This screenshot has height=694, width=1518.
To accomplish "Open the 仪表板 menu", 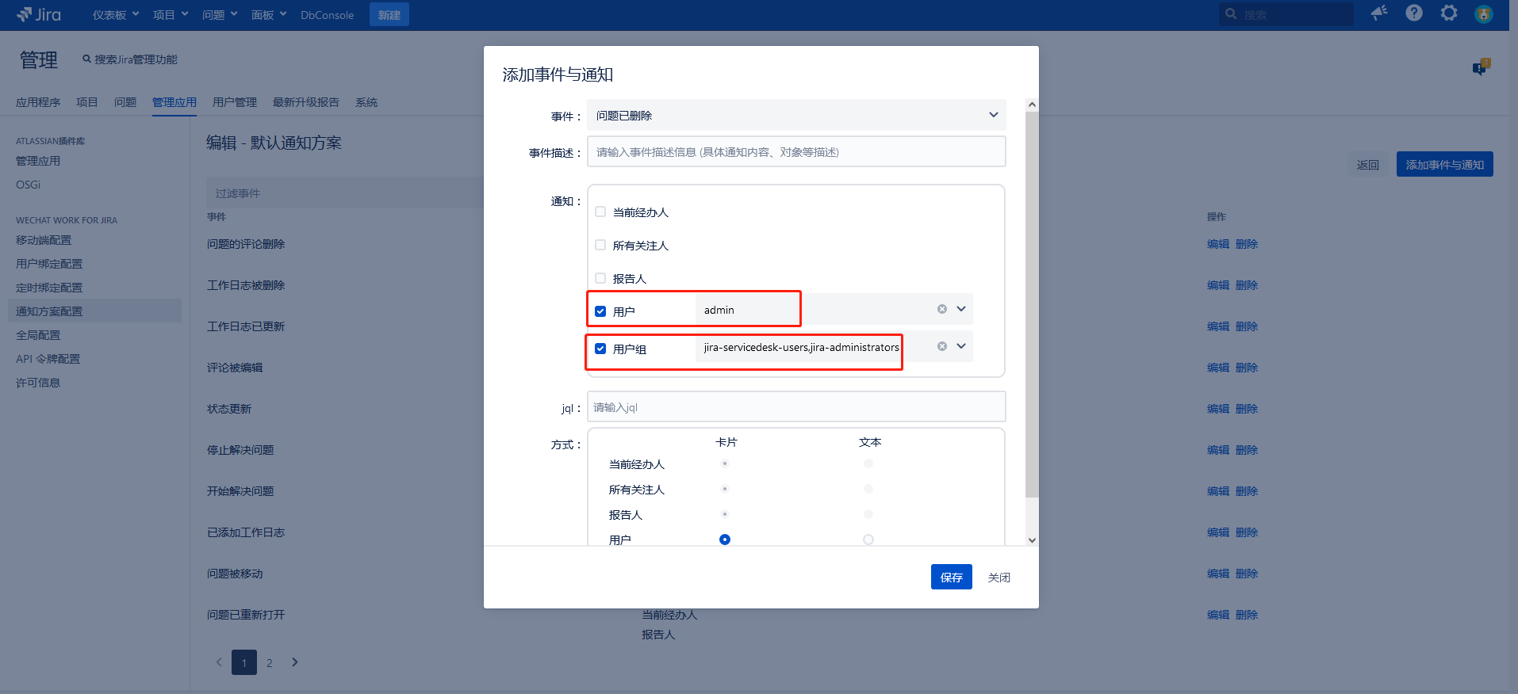I will coord(115,15).
